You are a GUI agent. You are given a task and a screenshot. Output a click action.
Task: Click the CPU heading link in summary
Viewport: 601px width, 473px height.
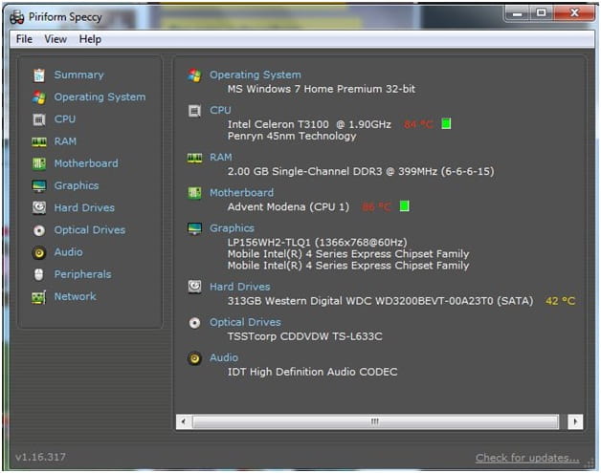pyautogui.click(x=220, y=110)
